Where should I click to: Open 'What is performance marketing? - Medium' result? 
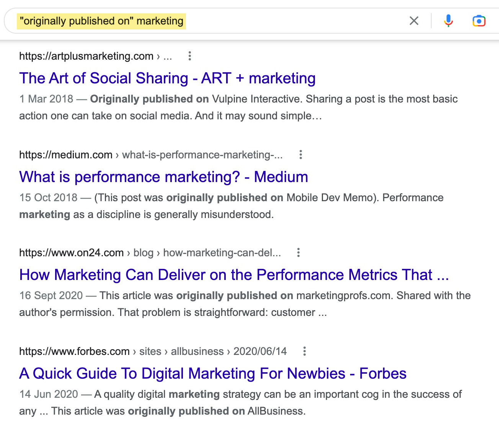tap(163, 177)
